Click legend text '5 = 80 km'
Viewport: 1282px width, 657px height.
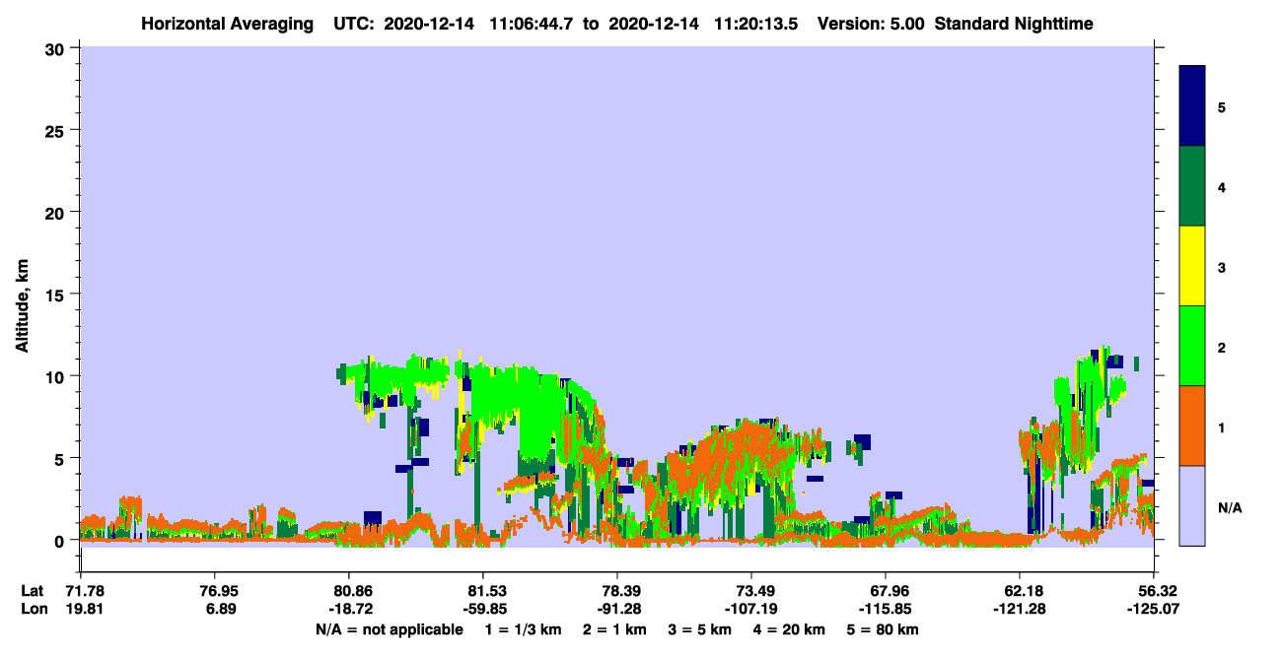(884, 629)
